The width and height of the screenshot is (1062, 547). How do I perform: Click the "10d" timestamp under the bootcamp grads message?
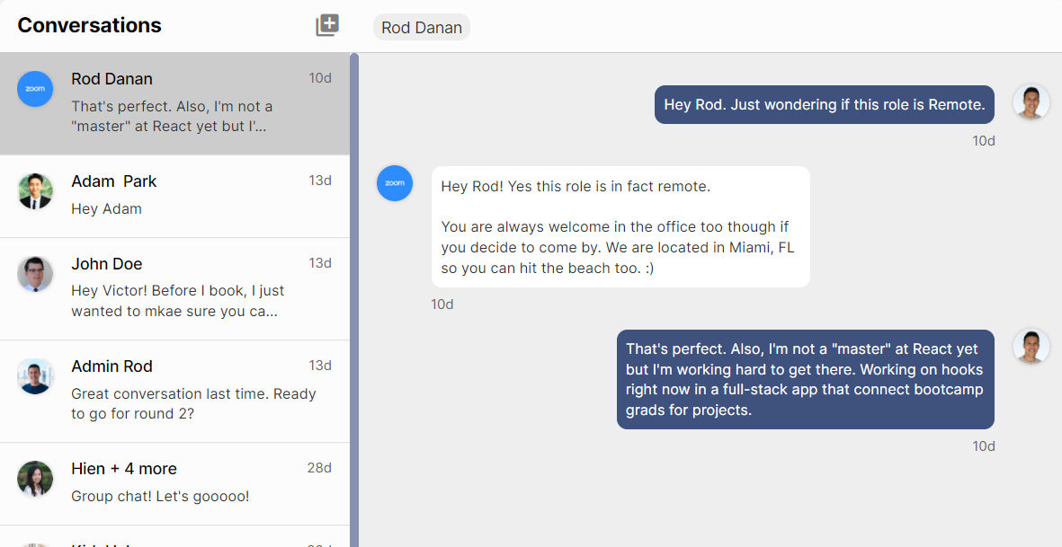tap(984, 446)
